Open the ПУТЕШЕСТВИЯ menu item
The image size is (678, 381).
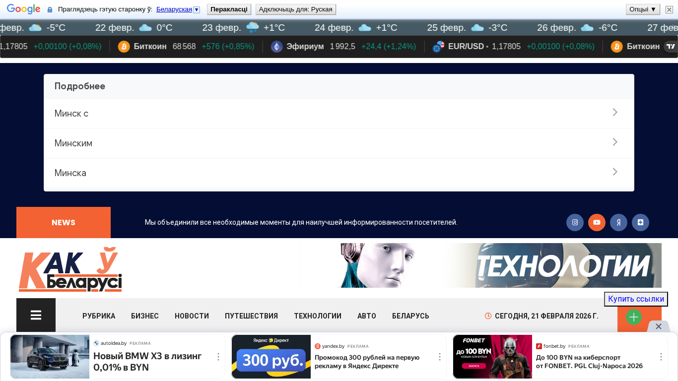pyautogui.click(x=251, y=316)
